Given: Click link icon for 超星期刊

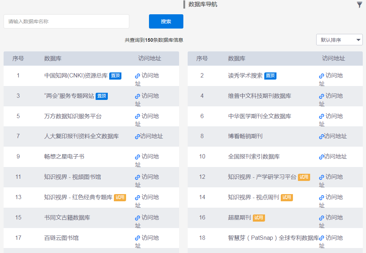Looking at the screenshot, I should [x=322, y=218].
